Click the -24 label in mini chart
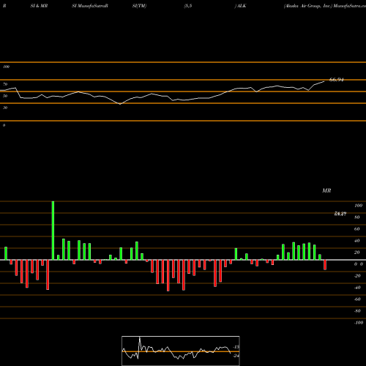 236,356
